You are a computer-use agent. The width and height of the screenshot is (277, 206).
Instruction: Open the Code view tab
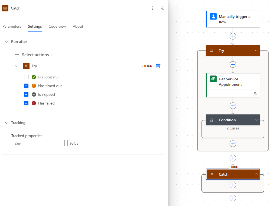(57, 26)
